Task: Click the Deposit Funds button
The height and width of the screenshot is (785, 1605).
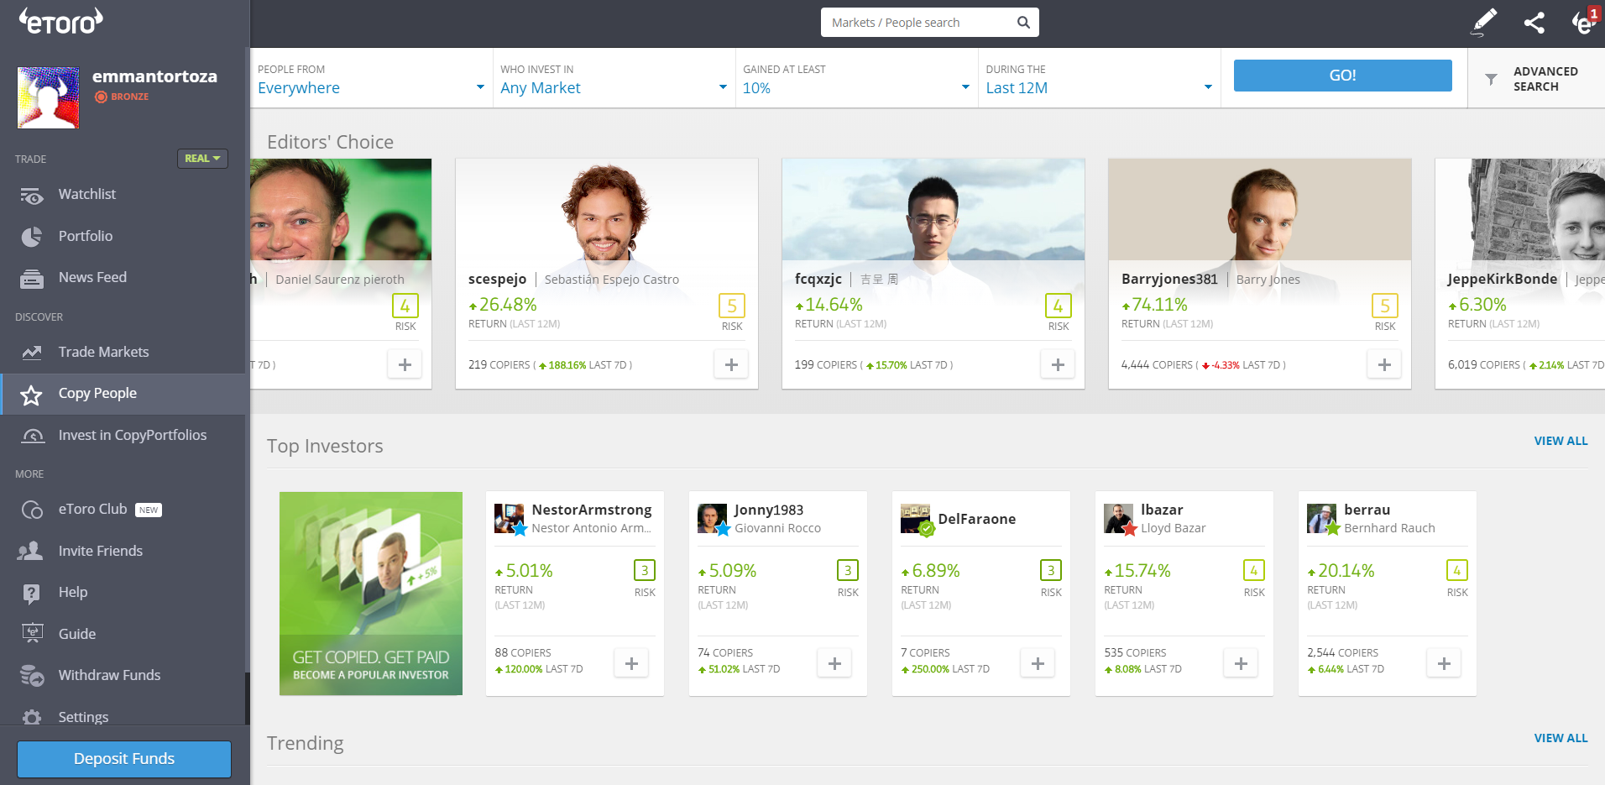Action: [x=124, y=759]
